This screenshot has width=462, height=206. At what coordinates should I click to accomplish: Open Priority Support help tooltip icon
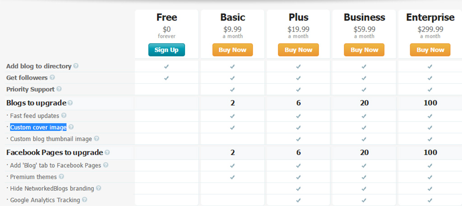[x=59, y=89]
